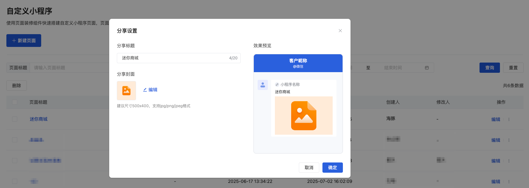Click the 页面标题 search input
Image resolution: width=529 pixels, height=188 pixels.
pyautogui.click(x=70, y=68)
